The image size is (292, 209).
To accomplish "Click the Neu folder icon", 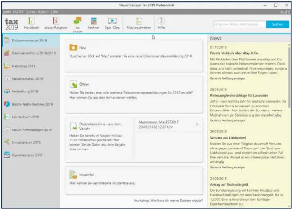I will 73,47.
